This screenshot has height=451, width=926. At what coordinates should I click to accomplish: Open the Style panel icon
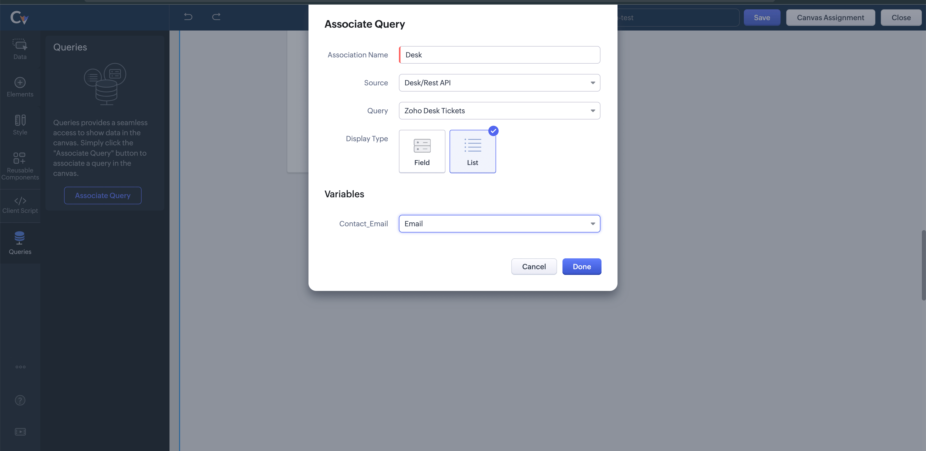click(20, 124)
